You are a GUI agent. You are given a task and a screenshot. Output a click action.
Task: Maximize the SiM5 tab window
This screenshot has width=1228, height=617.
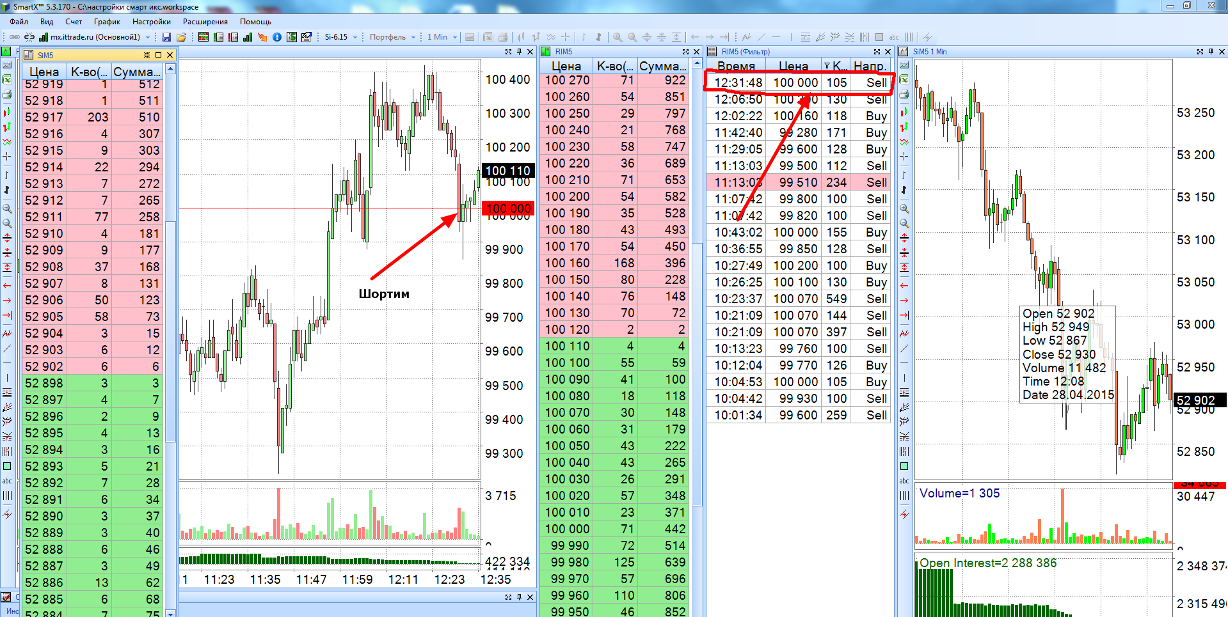click(x=158, y=55)
